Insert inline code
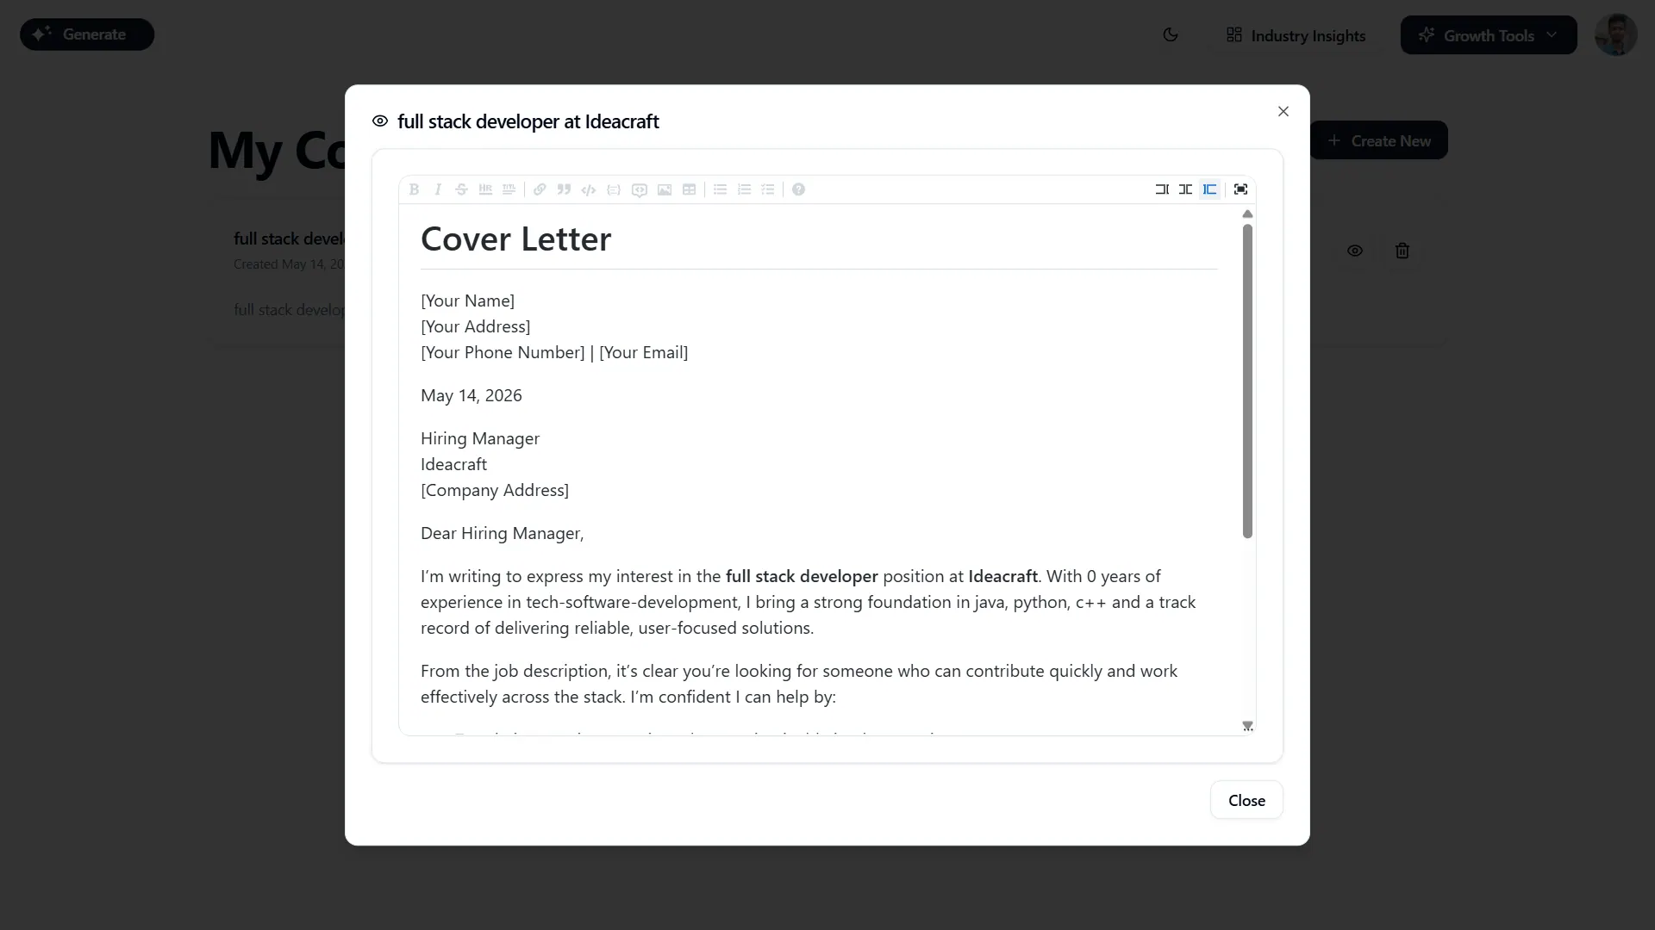1655x930 pixels. [589, 189]
